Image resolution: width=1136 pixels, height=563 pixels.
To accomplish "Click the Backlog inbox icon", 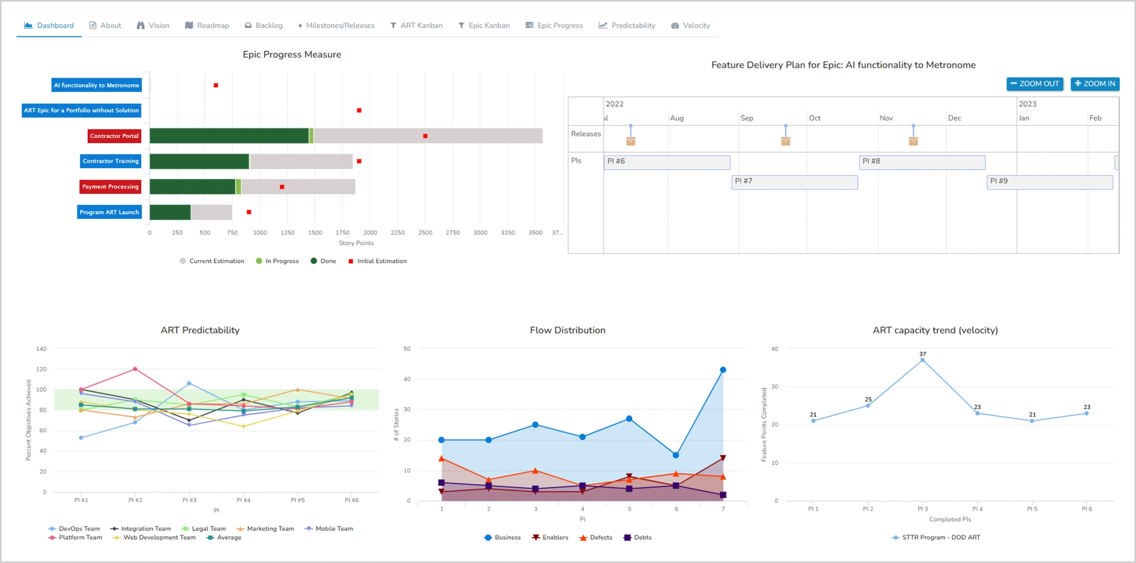I will click(248, 25).
